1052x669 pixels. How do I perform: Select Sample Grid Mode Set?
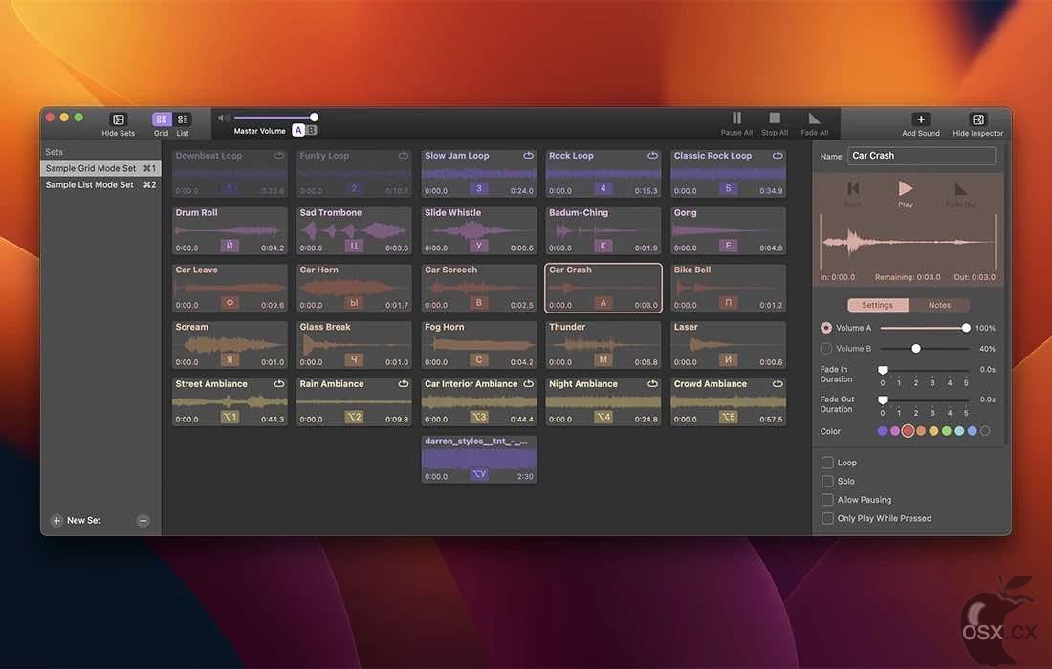coord(100,168)
